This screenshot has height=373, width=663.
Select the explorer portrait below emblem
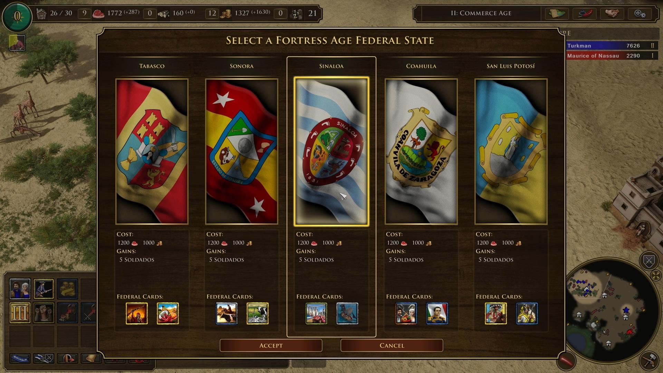(x=17, y=43)
